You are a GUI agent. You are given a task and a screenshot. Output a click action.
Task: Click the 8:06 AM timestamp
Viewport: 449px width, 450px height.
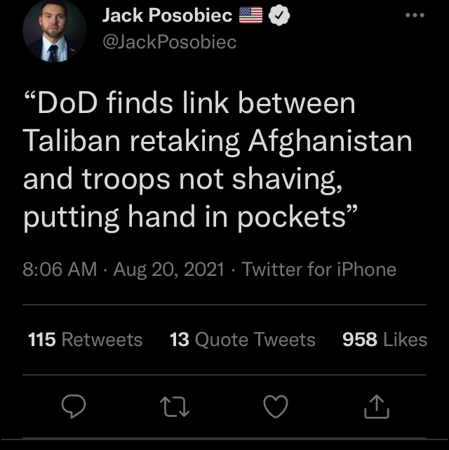pyautogui.click(x=60, y=270)
